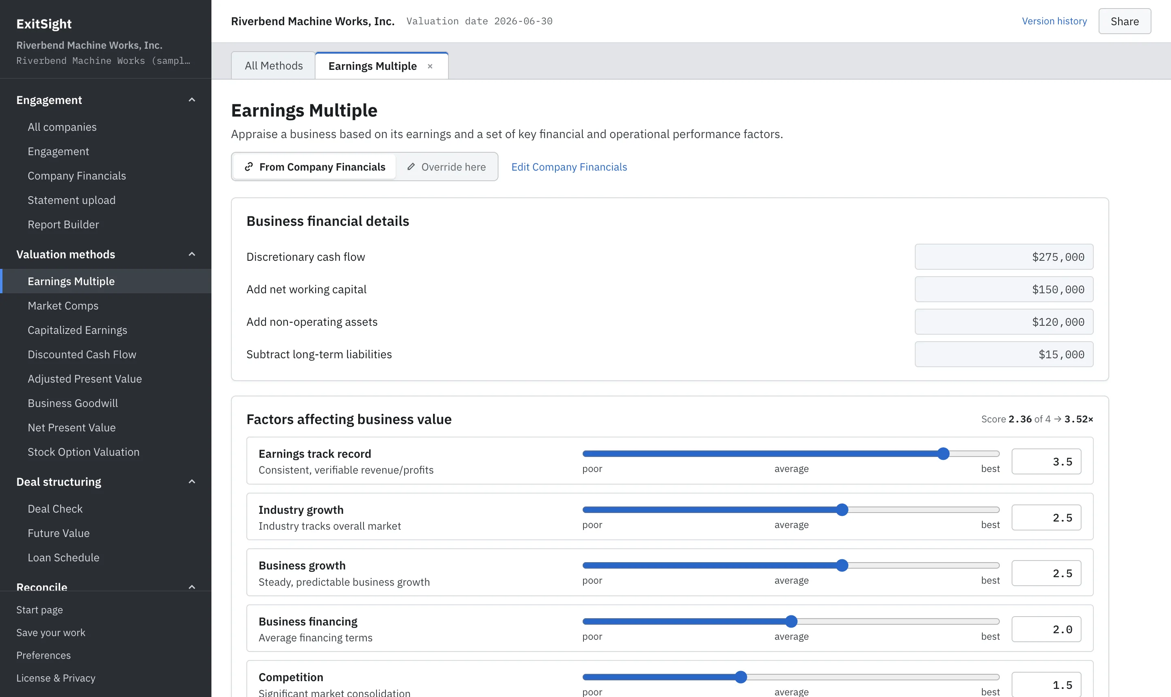1171x697 pixels.
Task: Open Preferences in sidebar footer
Action: tap(43, 655)
